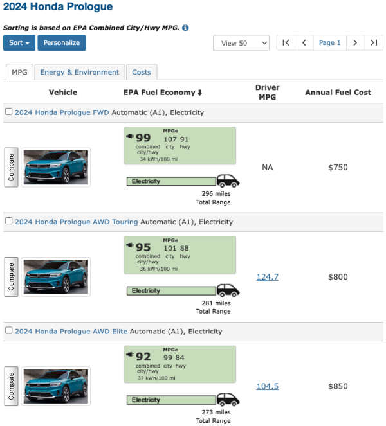
Task: Go to the previous results page
Action: tap(304, 43)
